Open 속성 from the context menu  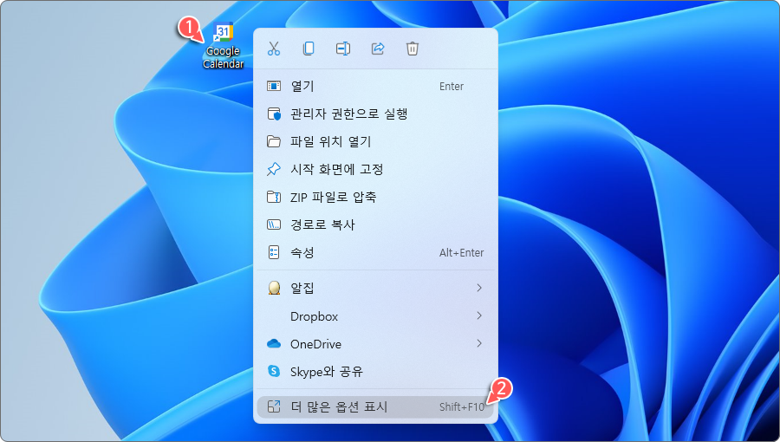click(375, 252)
